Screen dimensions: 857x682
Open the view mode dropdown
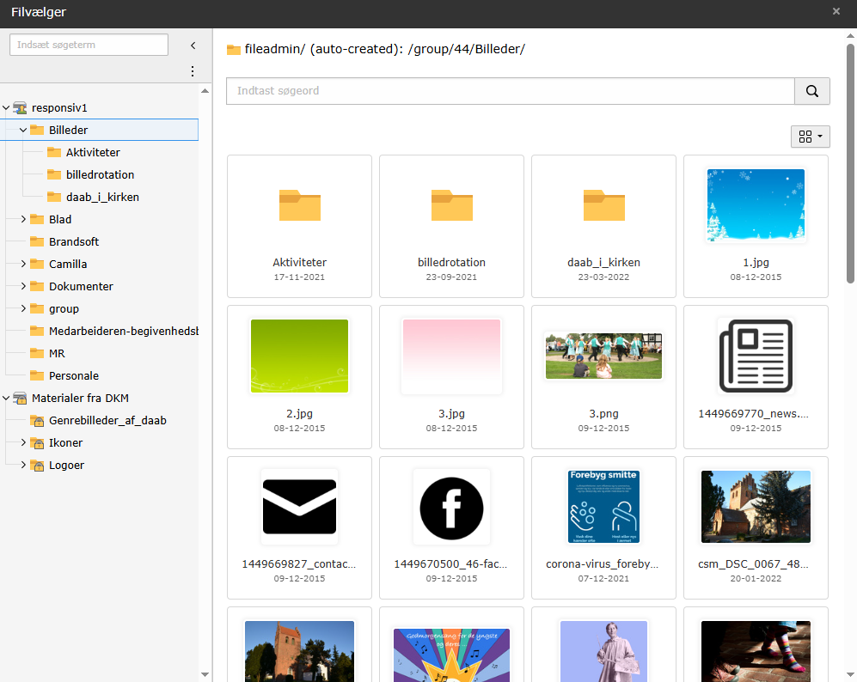point(810,137)
